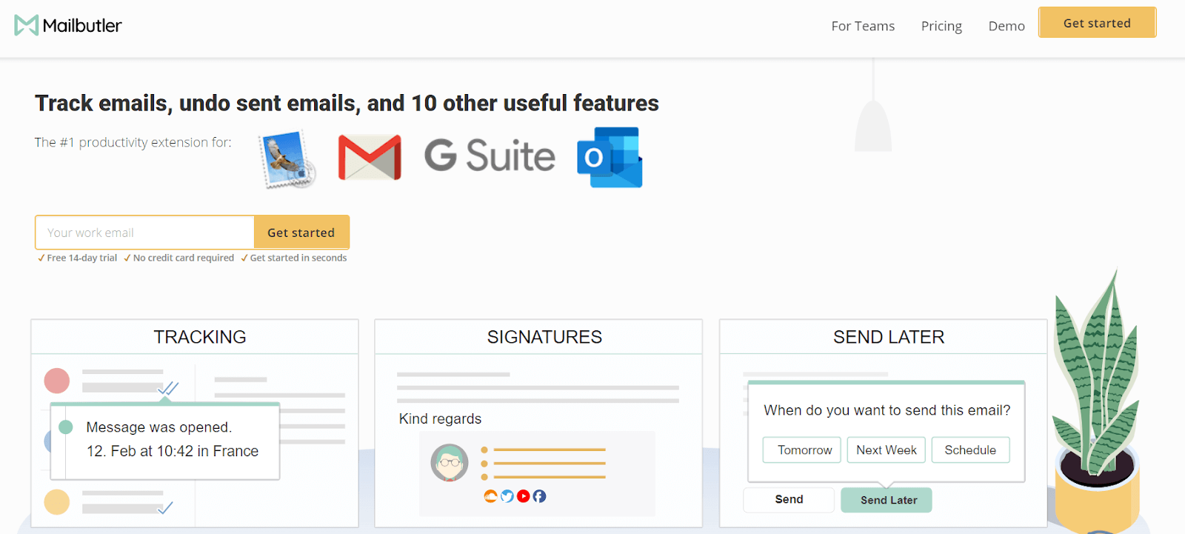
Task: Click the TRACKING card heading
Action: (x=200, y=337)
